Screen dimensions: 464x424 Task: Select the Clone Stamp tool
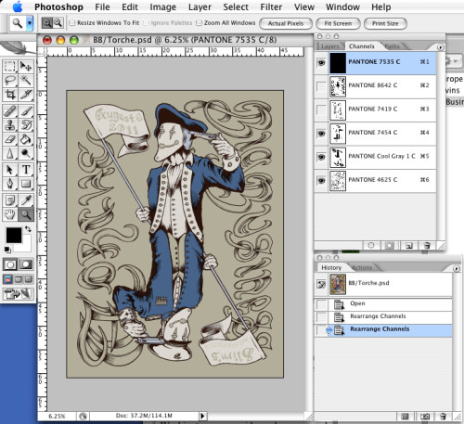coord(10,125)
